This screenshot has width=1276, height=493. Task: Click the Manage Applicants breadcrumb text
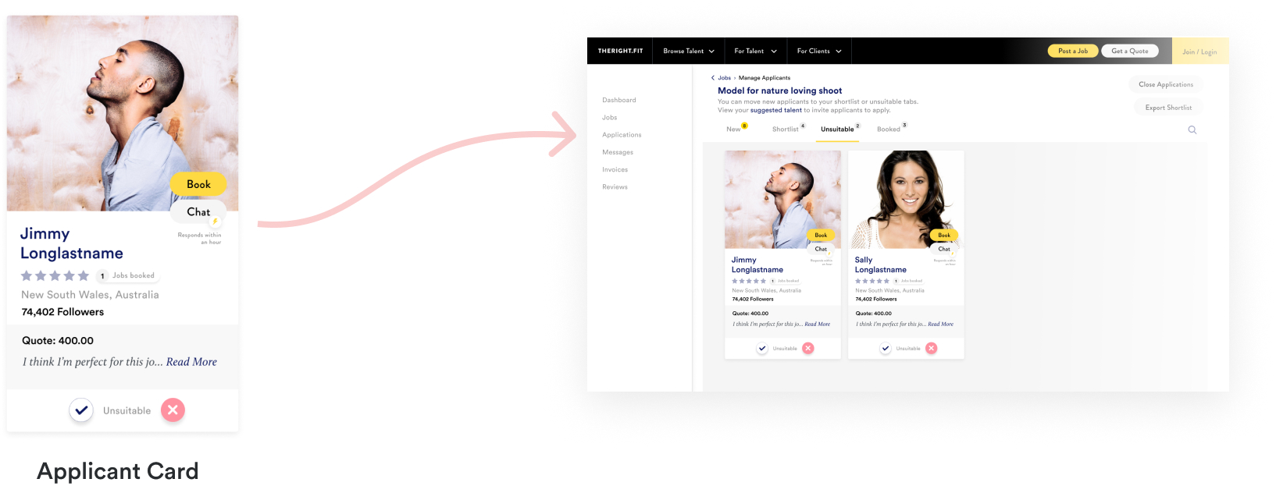point(765,78)
